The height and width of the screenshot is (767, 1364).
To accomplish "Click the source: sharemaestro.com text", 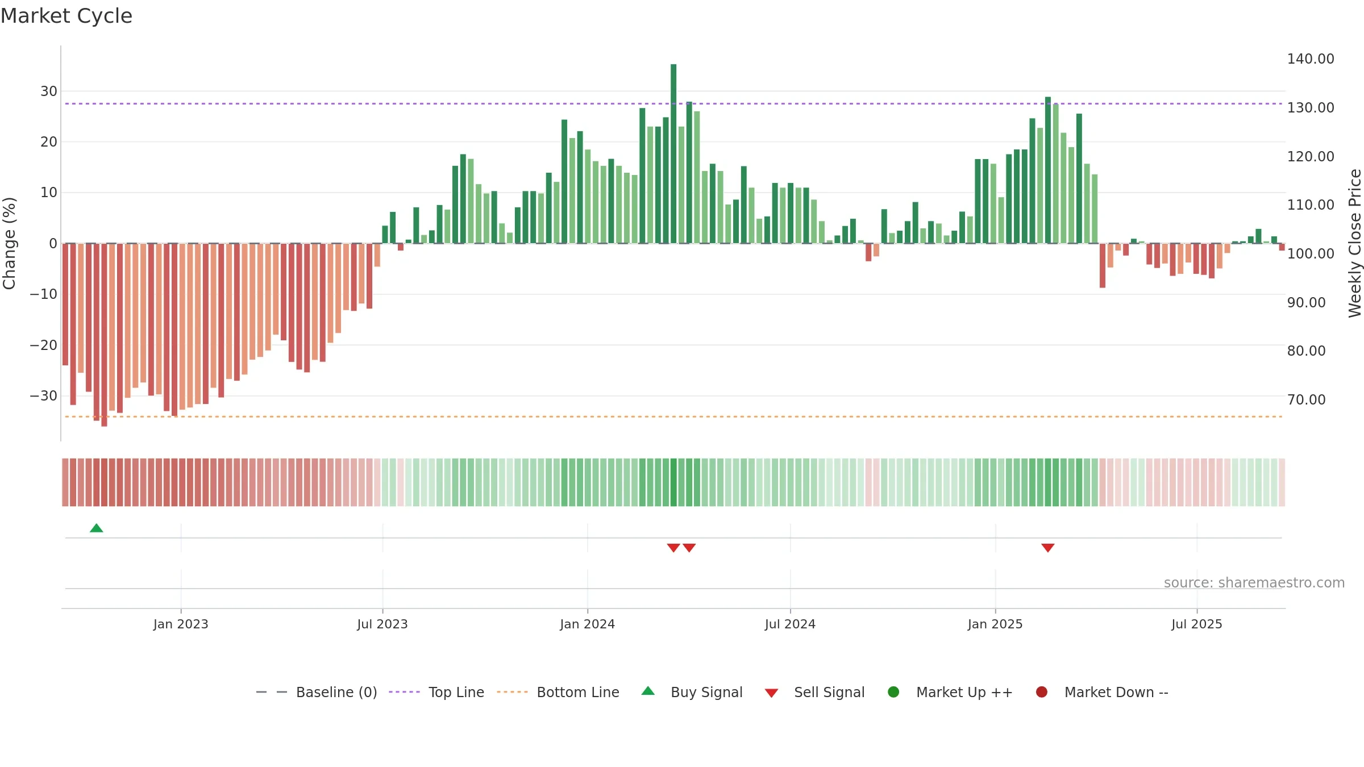I will (1254, 583).
